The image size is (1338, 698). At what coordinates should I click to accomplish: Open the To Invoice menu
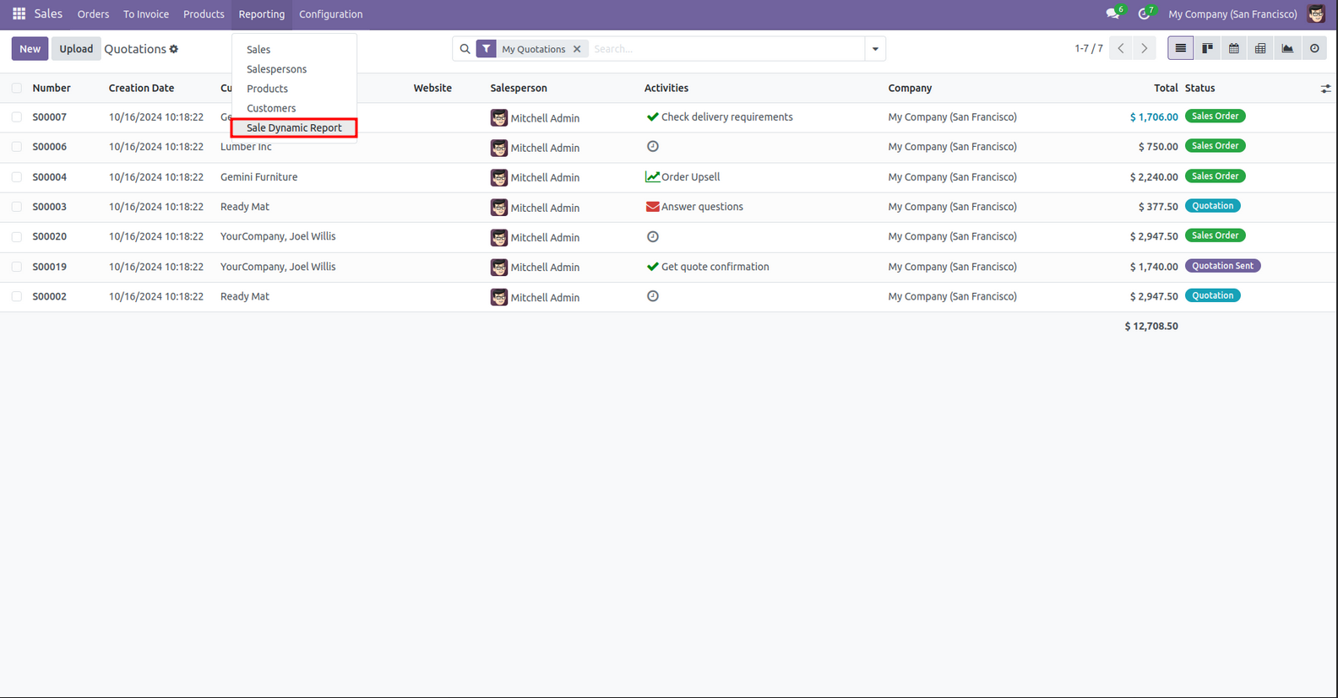point(146,14)
